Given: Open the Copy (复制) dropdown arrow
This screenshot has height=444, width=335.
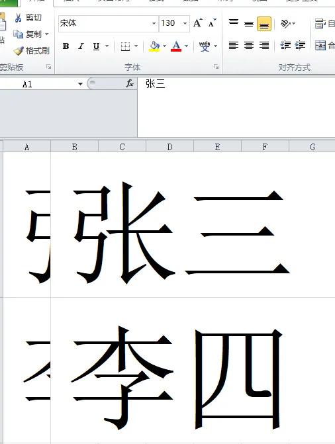Looking at the screenshot, I should 47,34.
